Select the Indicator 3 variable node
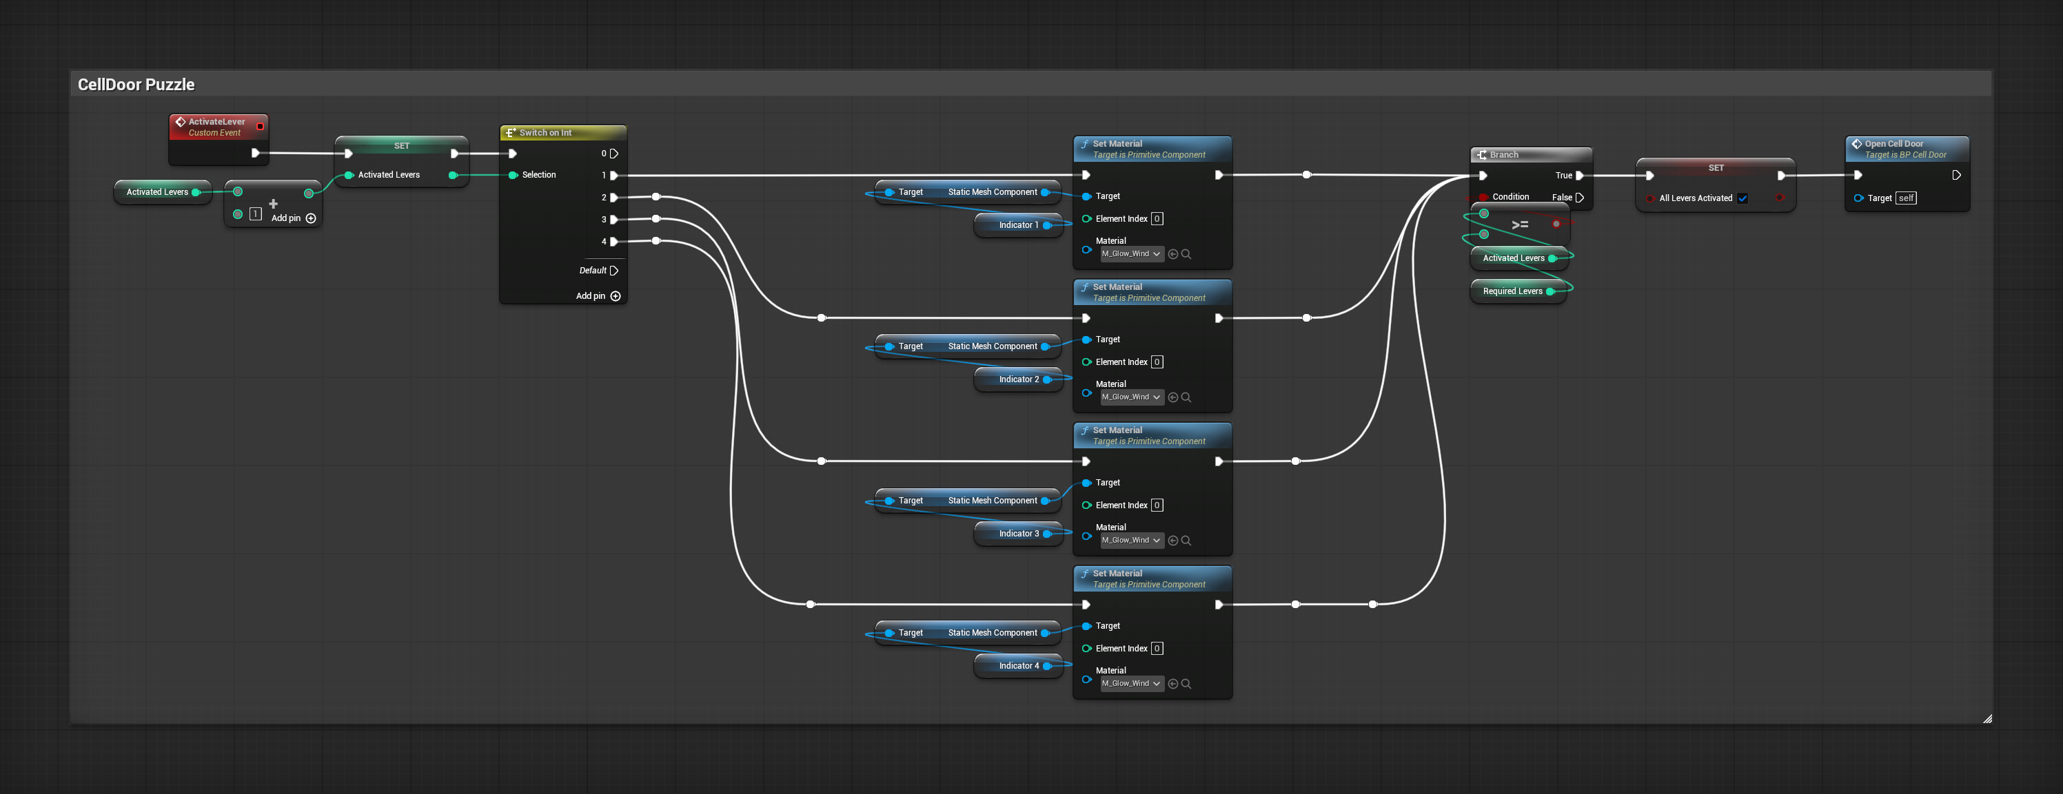 point(1019,534)
